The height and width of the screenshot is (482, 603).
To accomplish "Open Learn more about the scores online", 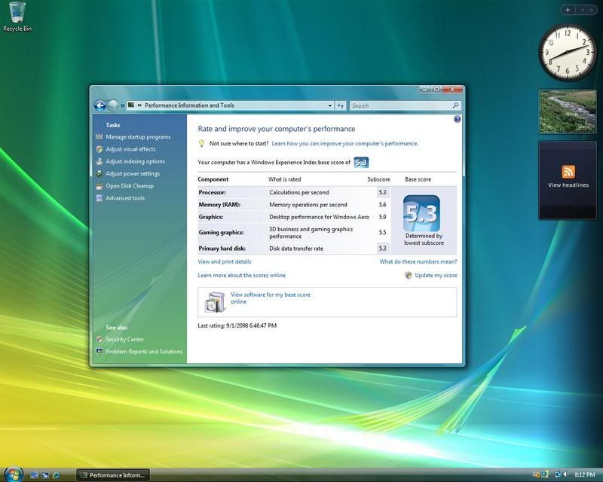I will coord(241,276).
